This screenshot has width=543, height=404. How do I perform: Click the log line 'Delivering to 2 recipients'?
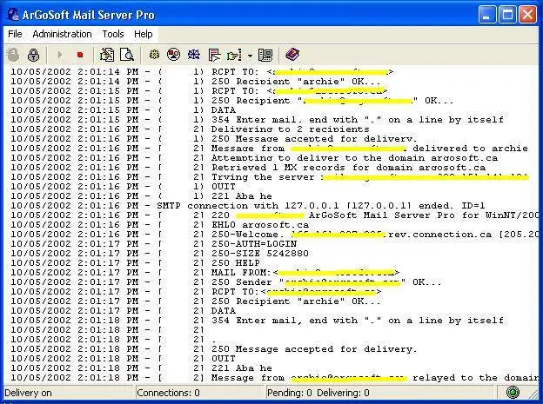(x=190, y=129)
